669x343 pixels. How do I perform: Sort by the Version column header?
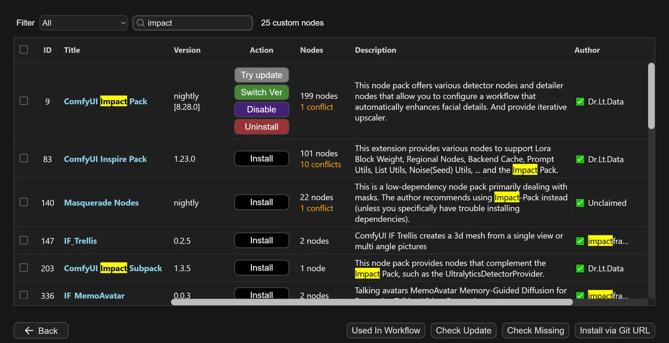(187, 50)
